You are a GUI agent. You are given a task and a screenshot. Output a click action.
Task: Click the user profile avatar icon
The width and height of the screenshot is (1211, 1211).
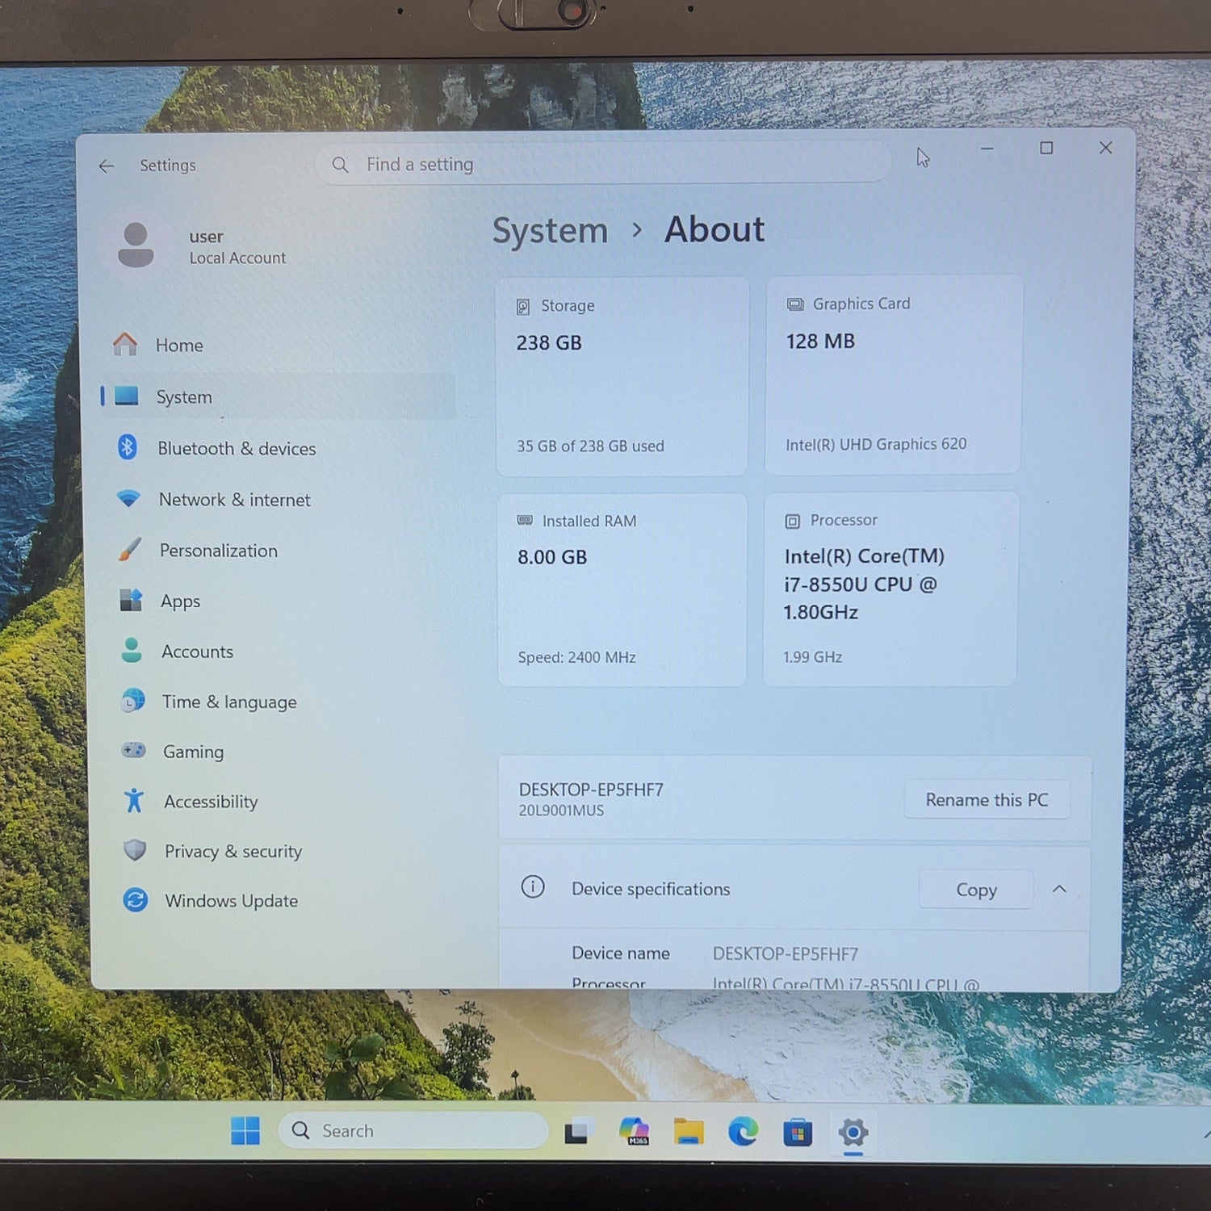pyautogui.click(x=136, y=245)
